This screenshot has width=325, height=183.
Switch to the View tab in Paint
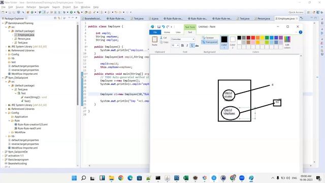tap(178, 32)
